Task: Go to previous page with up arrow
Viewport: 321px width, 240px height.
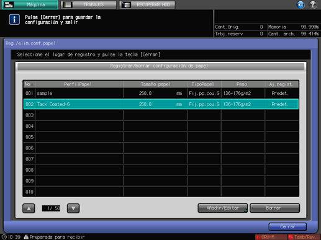Action: click(x=29, y=208)
